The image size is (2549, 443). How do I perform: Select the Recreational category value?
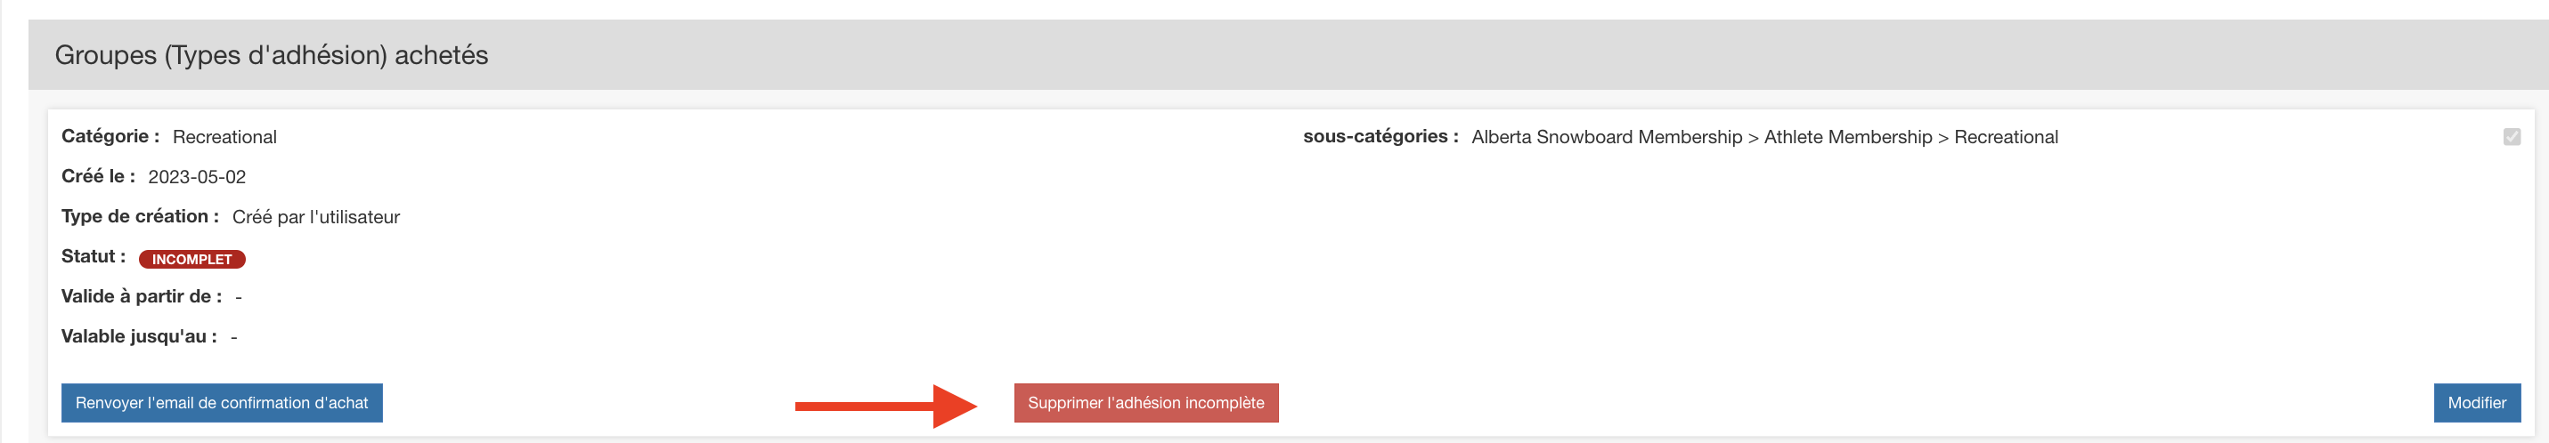[224, 138]
